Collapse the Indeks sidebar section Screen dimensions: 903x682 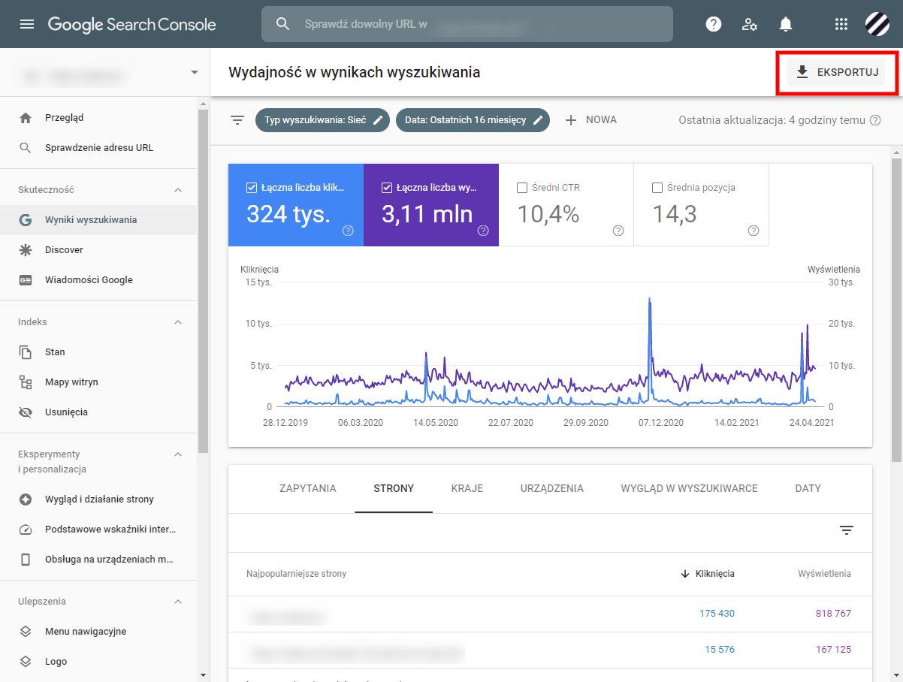178,322
